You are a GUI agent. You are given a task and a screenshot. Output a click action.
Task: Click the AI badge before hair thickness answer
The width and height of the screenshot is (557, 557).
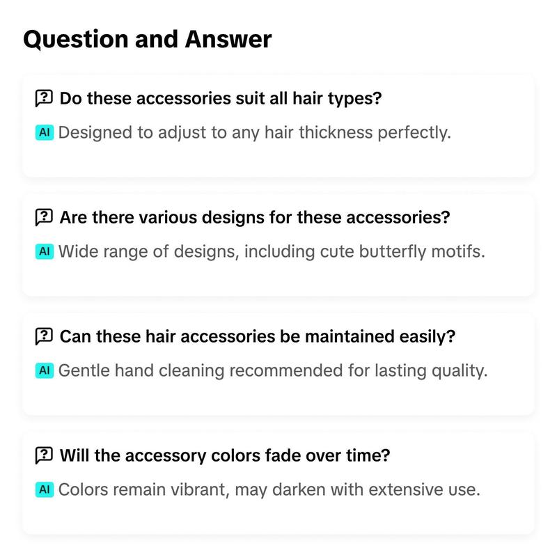pyautogui.click(x=45, y=132)
